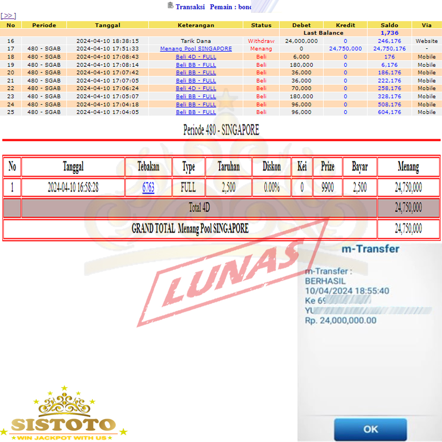The width and height of the screenshot is (442, 442).
Task: Click the Tebakan column header
Action: (148, 167)
